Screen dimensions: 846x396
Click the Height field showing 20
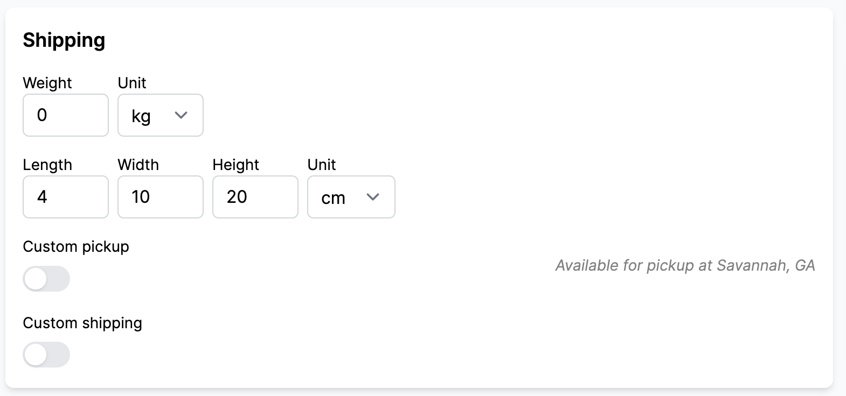coord(255,197)
